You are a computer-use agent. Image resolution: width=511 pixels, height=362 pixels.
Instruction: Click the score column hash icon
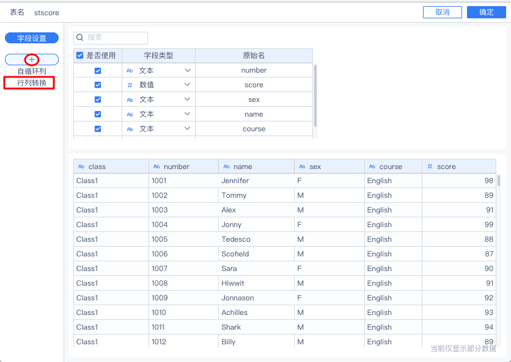pos(430,167)
